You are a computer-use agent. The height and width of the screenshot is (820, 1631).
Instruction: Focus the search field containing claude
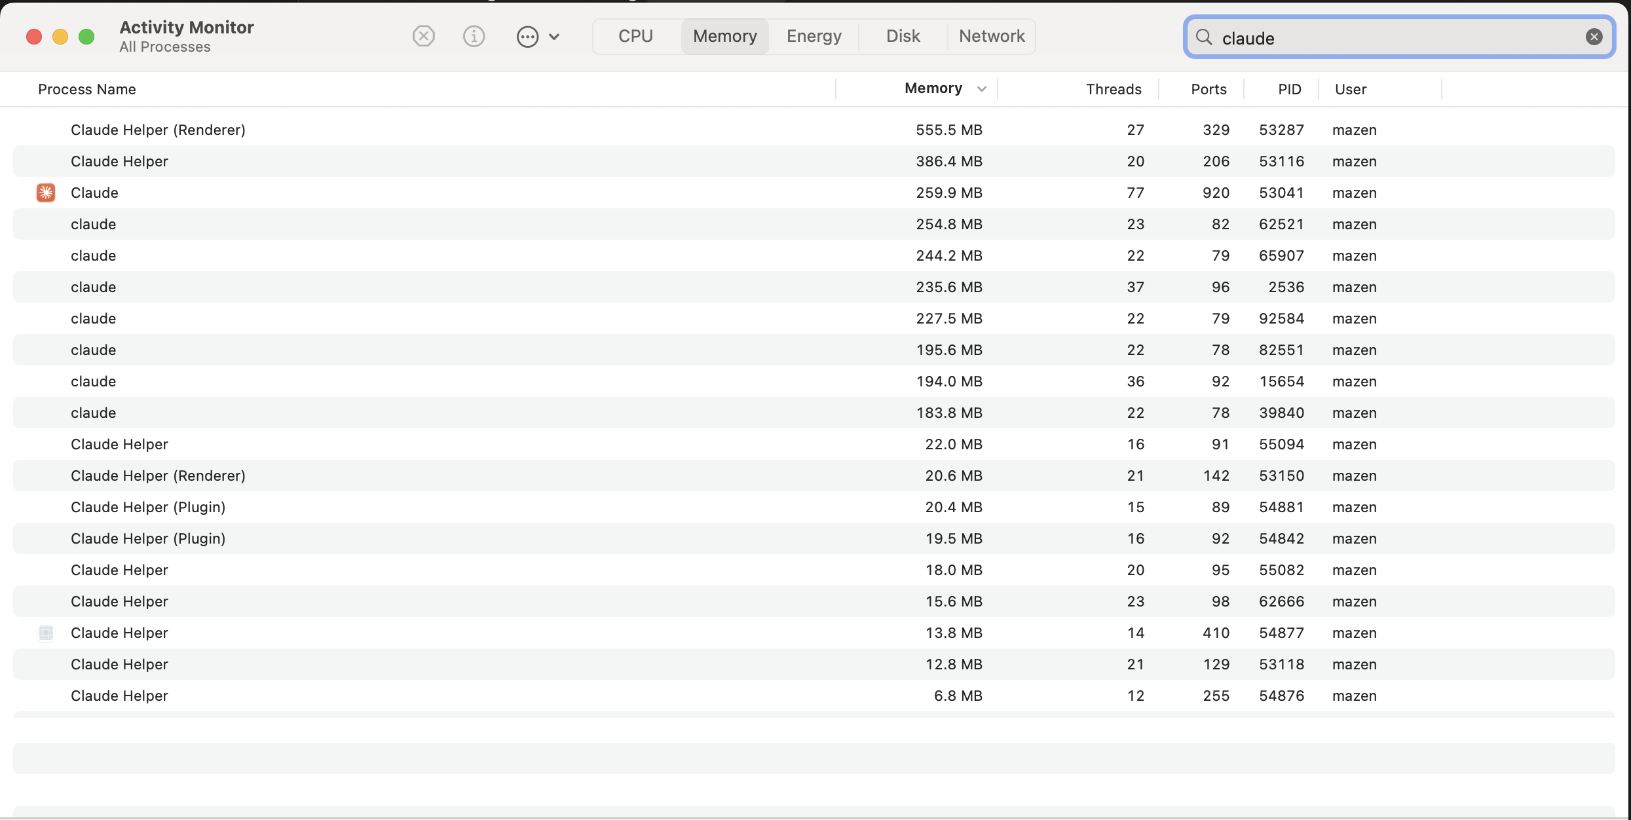click(1398, 37)
